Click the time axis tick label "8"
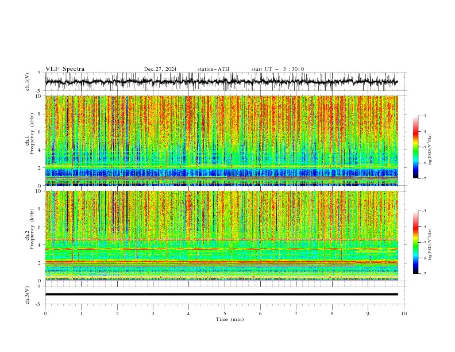This screenshot has height=352, width=455. tap(332, 313)
